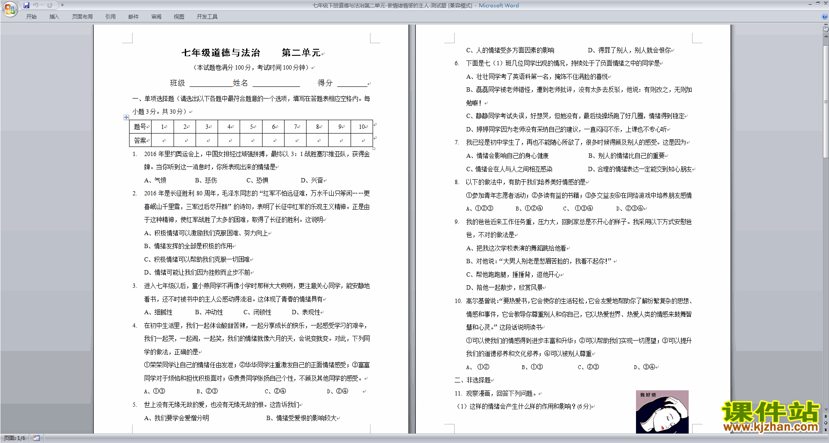The width and height of the screenshot is (829, 443).
Task: Open the 页面布局 ribbon tab
Action: pyautogui.click(x=82, y=17)
